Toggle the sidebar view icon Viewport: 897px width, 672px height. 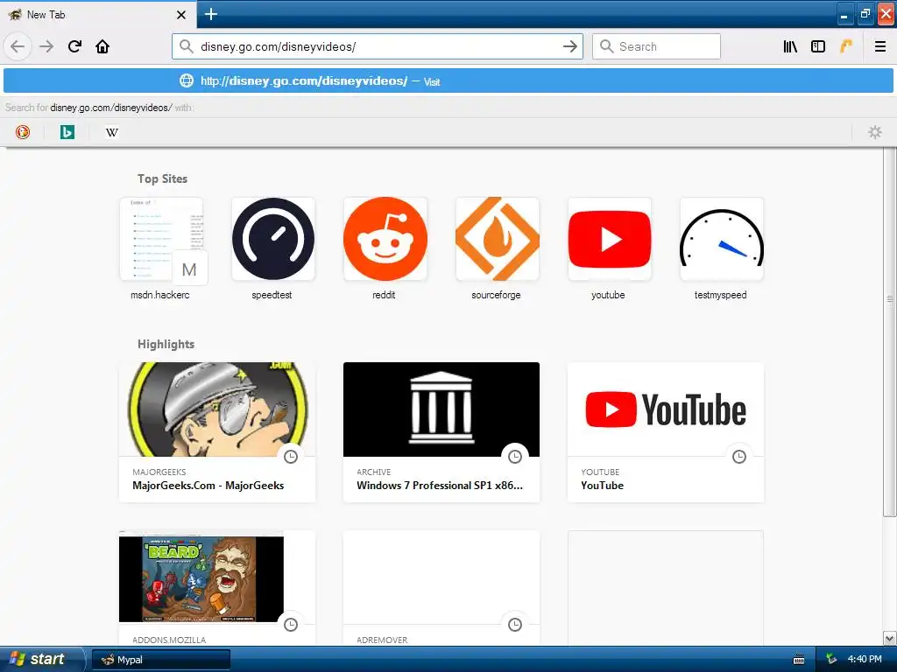[x=818, y=46]
